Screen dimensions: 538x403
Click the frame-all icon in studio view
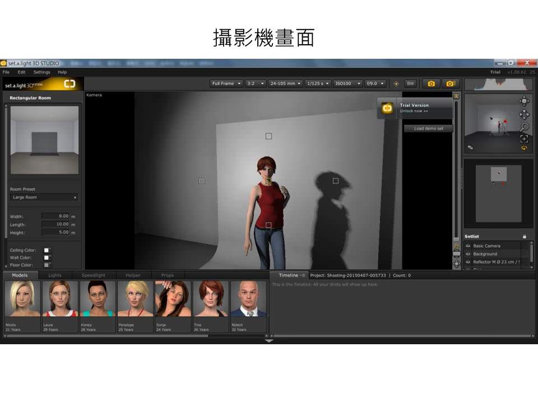524,138
